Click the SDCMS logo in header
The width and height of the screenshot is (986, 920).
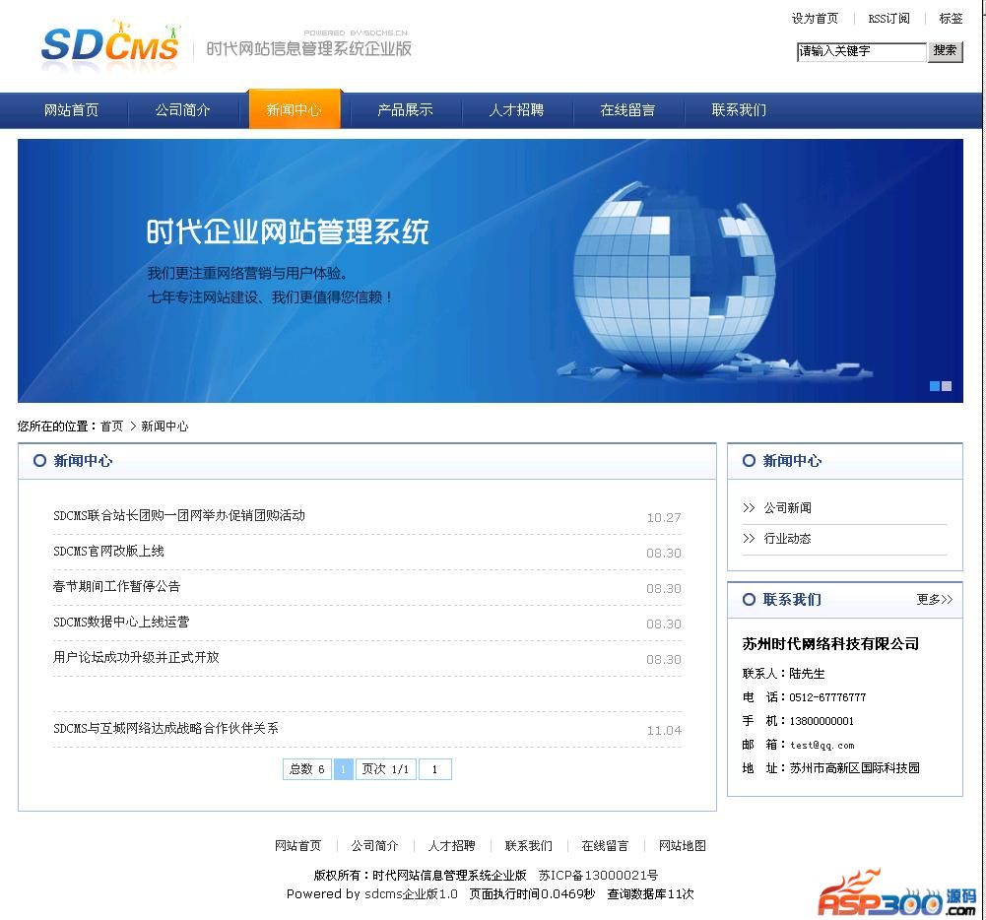click(x=110, y=44)
